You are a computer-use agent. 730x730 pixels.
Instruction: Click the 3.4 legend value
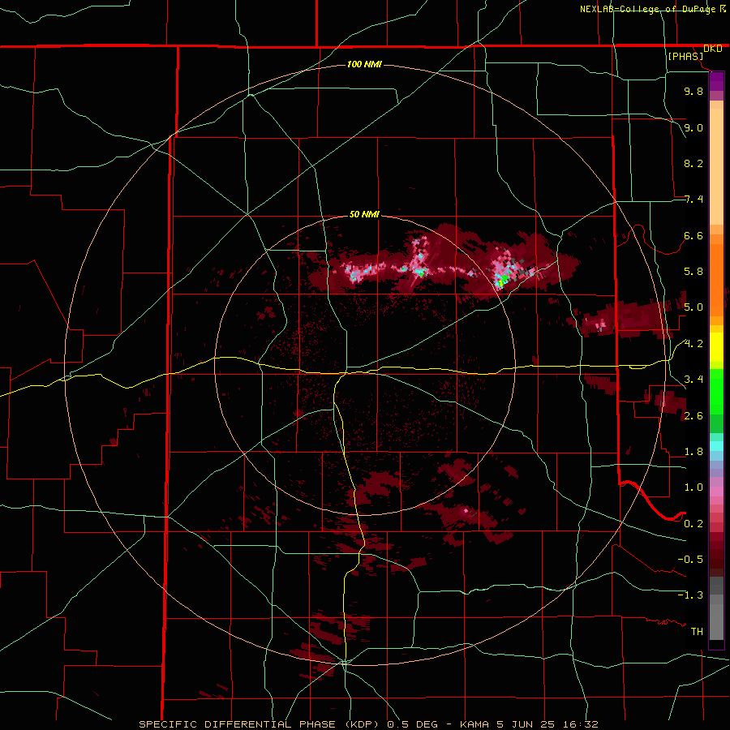(x=693, y=380)
